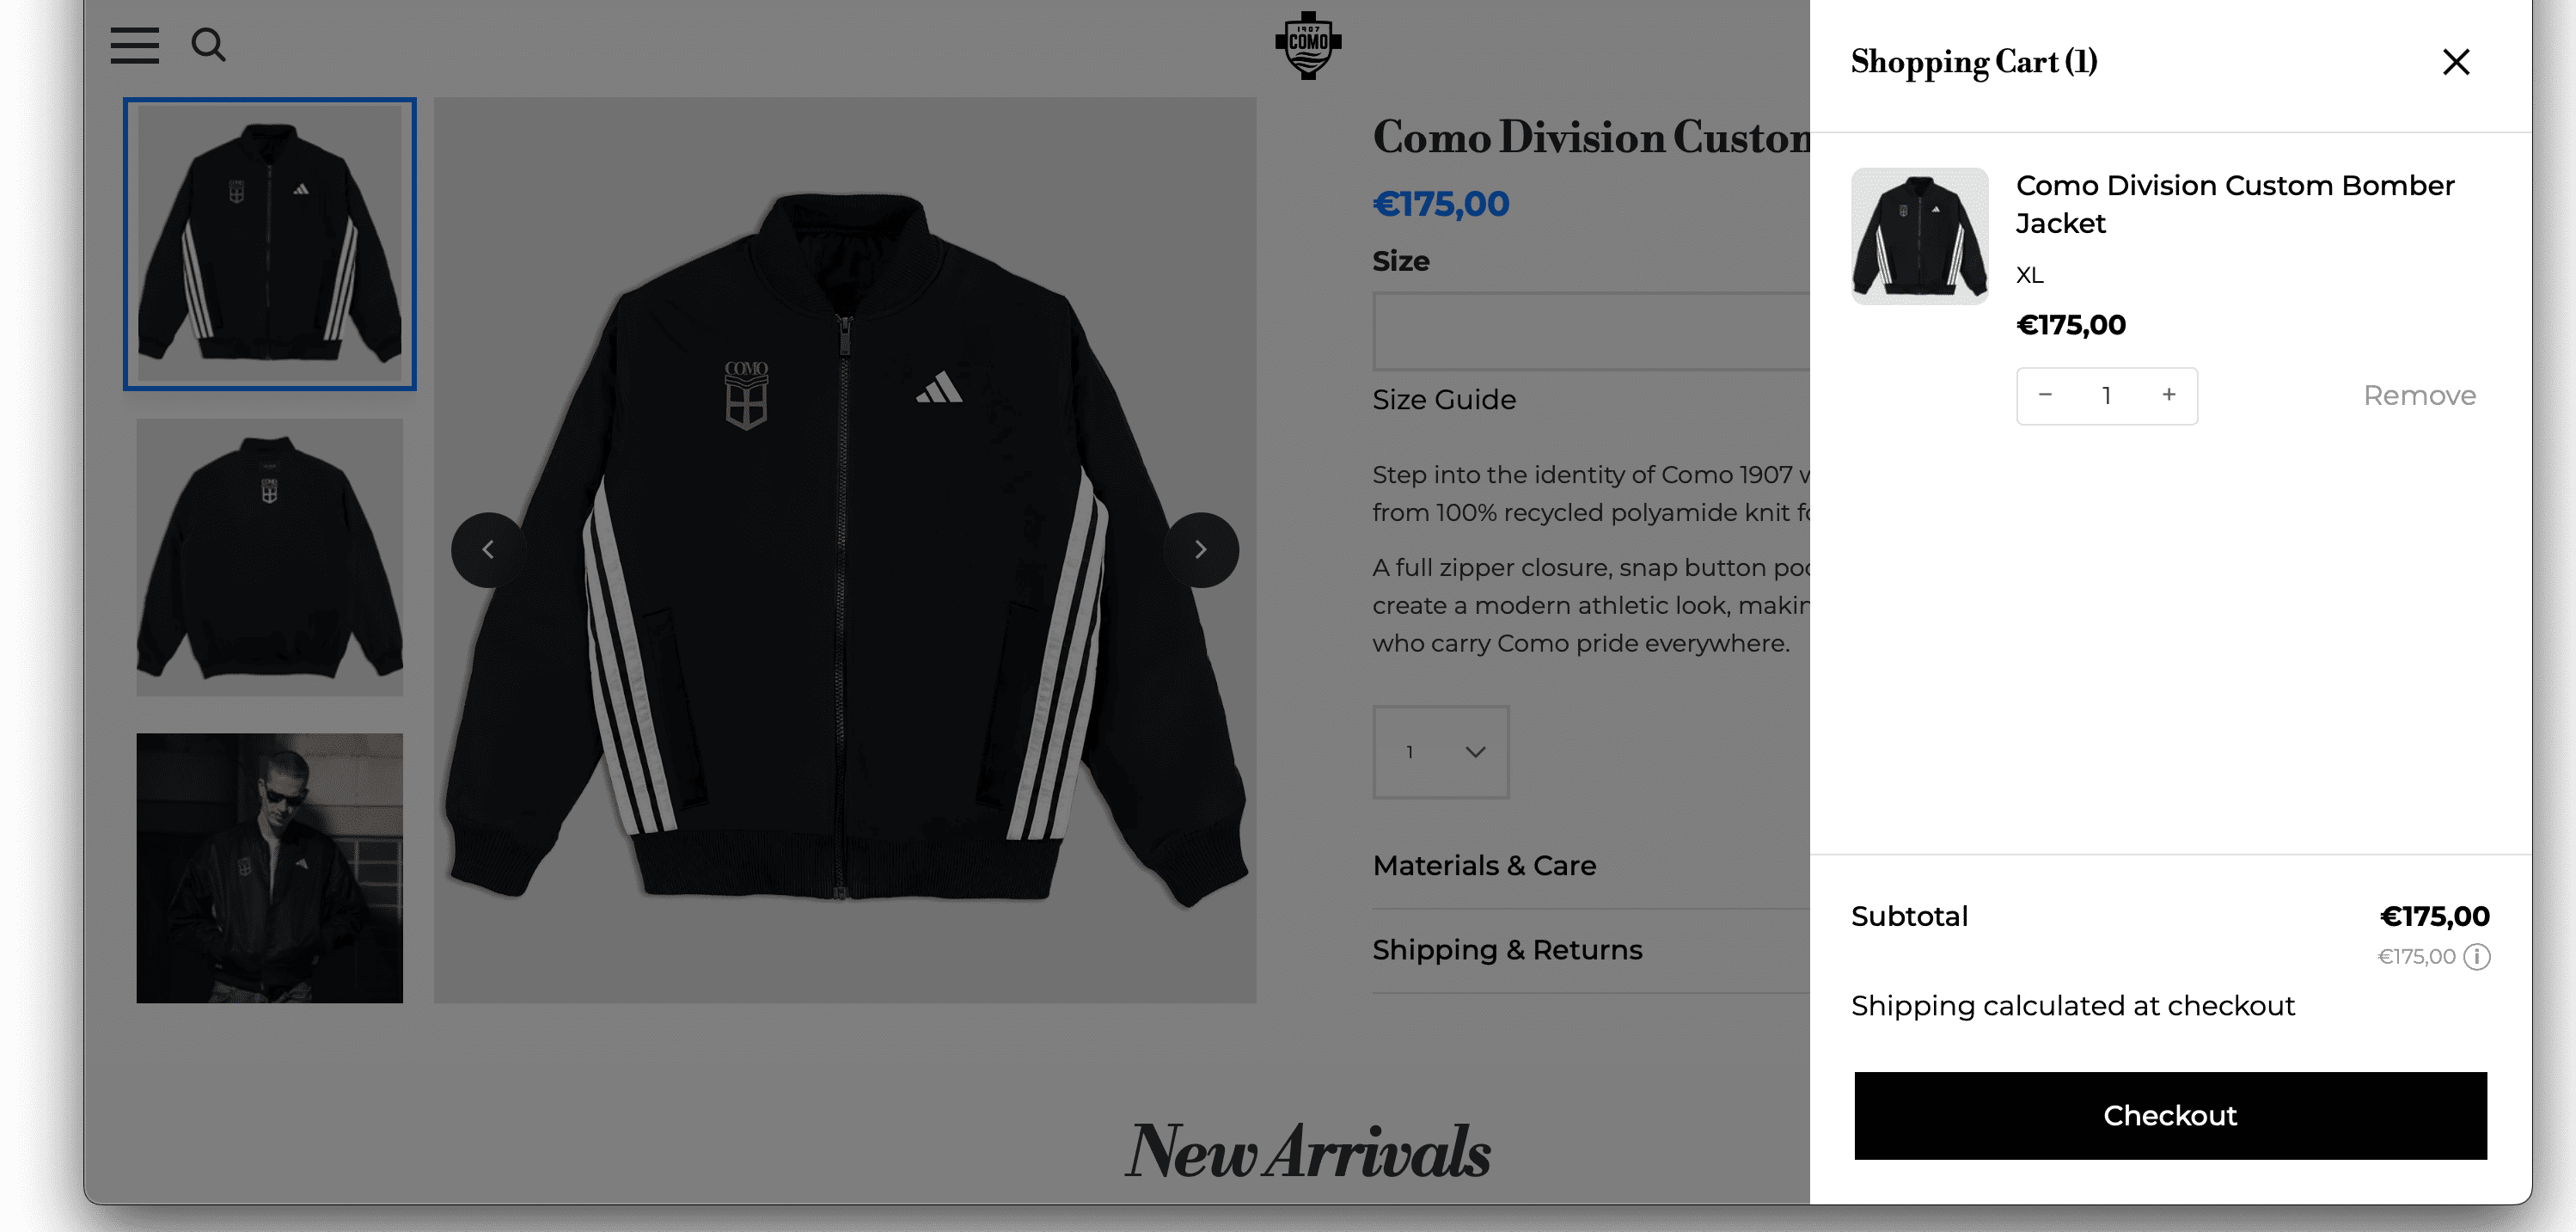This screenshot has width=2576, height=1232.
Task: Click the Checkout button
Action: [2170, 1116]
